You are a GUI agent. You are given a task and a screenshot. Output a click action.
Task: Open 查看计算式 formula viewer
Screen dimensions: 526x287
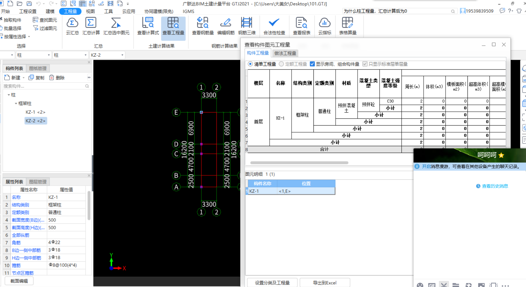pyautogui.click(x=148, y=26)
